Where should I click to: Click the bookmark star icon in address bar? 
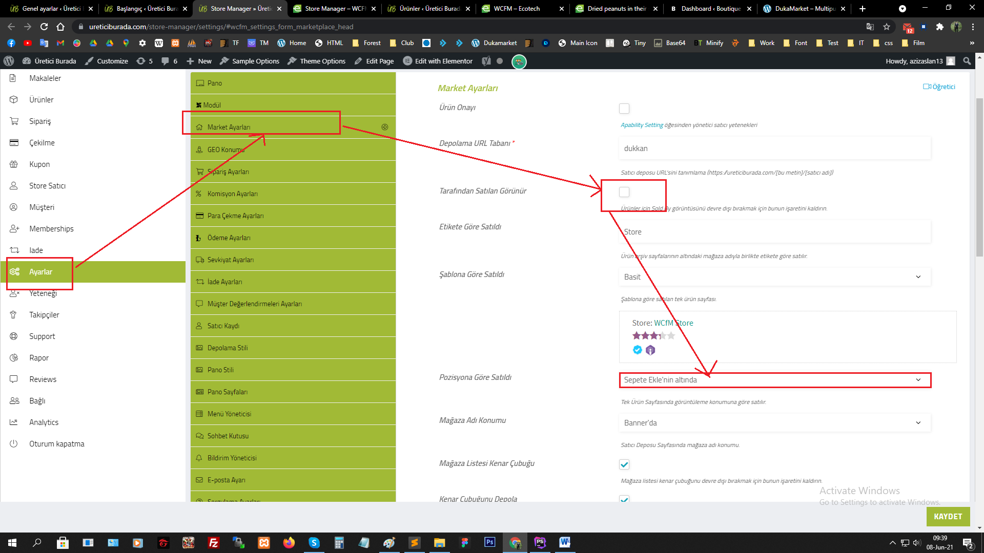887,27
